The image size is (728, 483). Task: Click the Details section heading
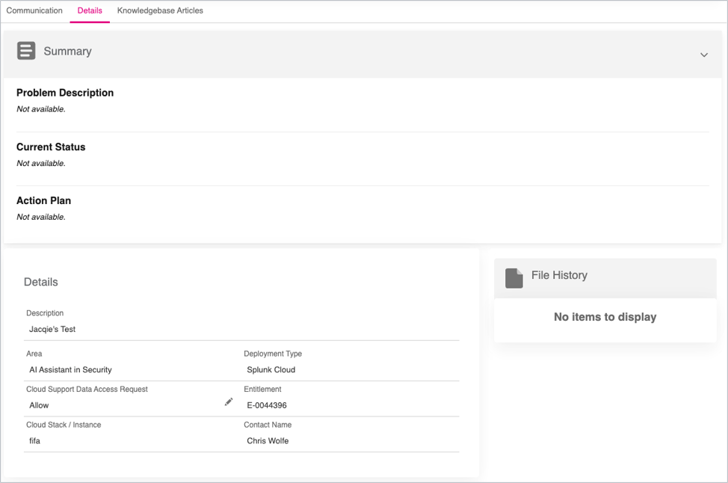tap(41, 282)
